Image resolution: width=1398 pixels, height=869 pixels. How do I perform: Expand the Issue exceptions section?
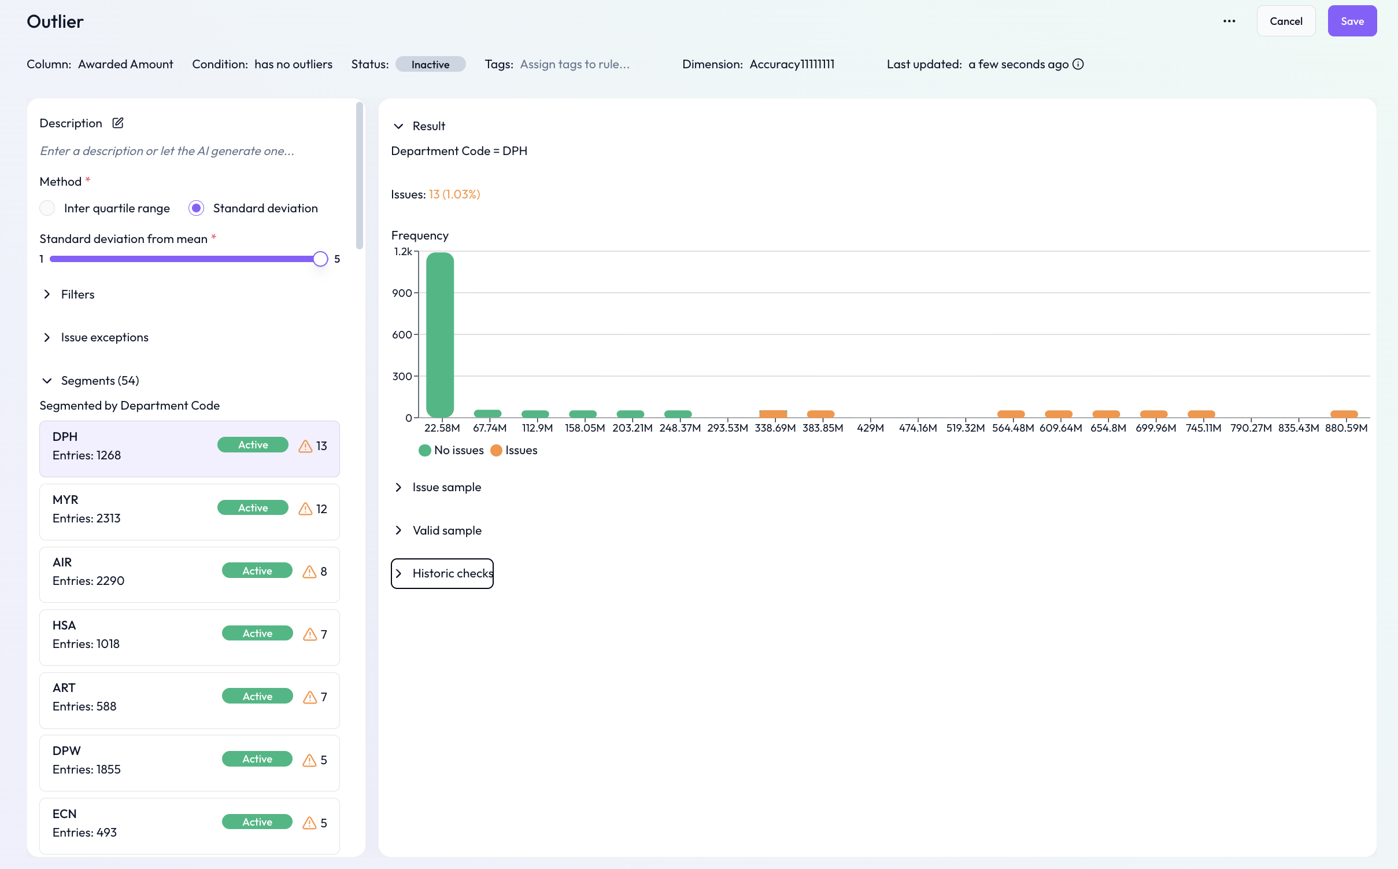(104, 337)
